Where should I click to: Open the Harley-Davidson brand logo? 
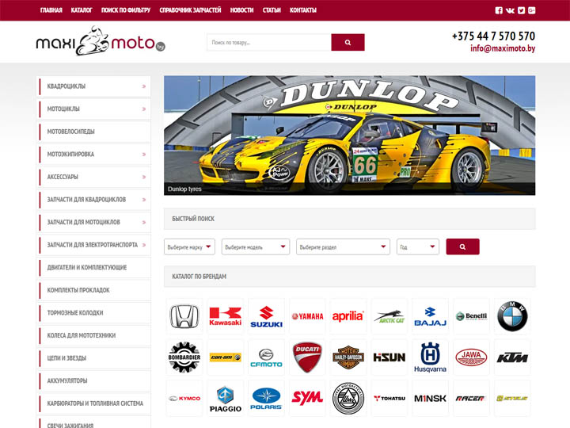pyautogui.click(x=348, y=357)
